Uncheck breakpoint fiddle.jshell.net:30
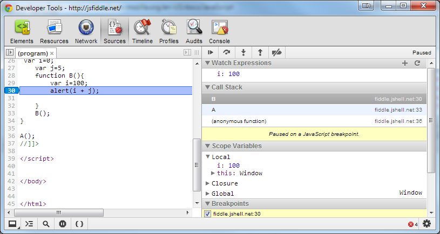The image size is (440, 234). (207, 214)
